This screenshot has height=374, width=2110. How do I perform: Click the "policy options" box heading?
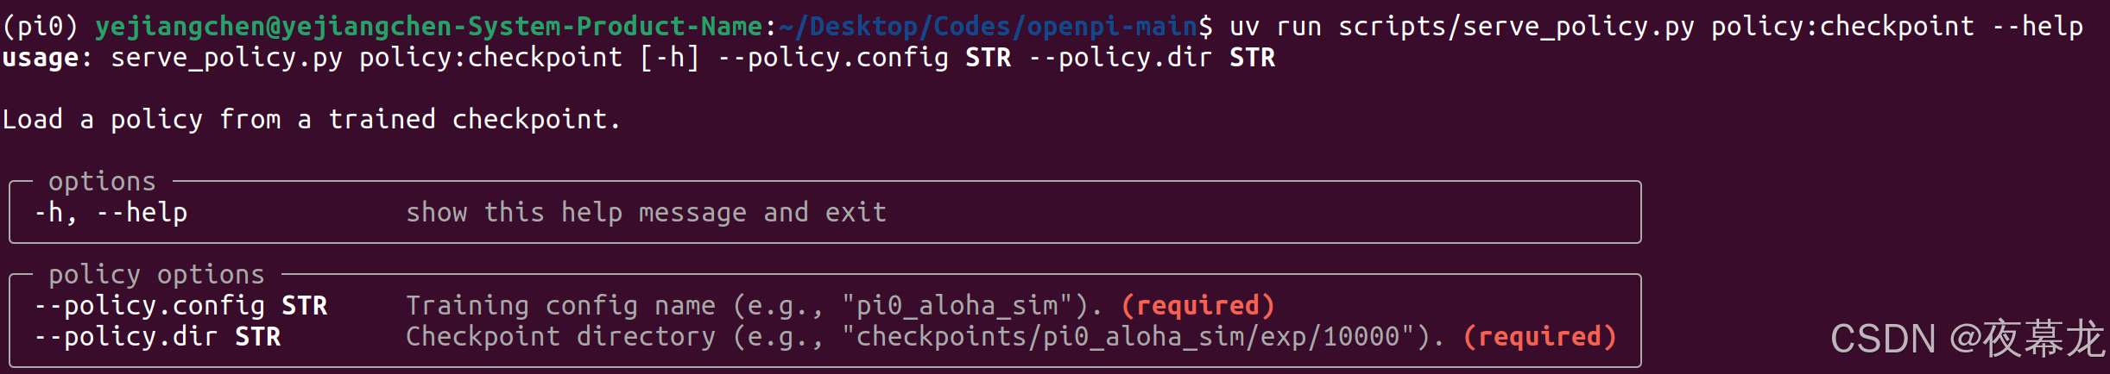(x=156, y=274)
